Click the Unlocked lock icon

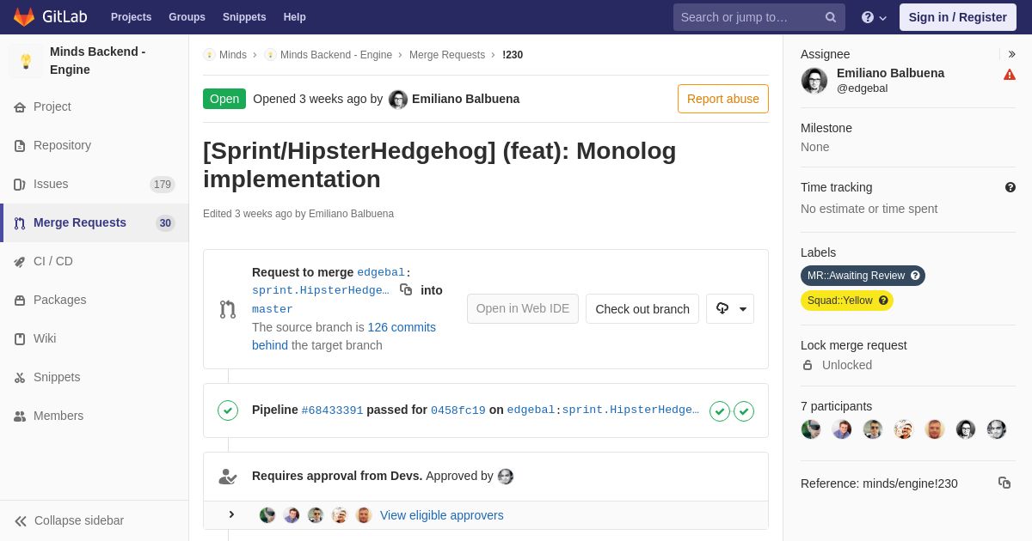(808, 365)
